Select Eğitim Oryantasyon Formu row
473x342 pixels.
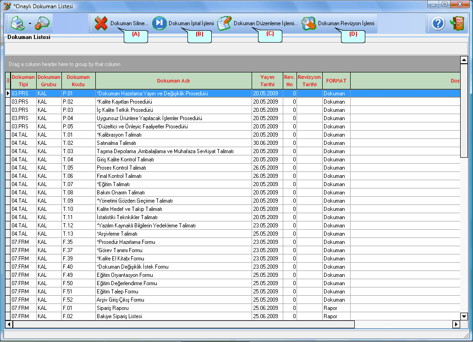[232, 275]
